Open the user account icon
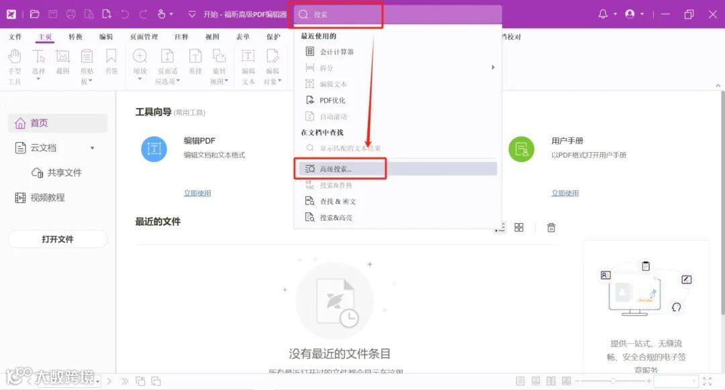The image size is (725, 390). [630, 14]
